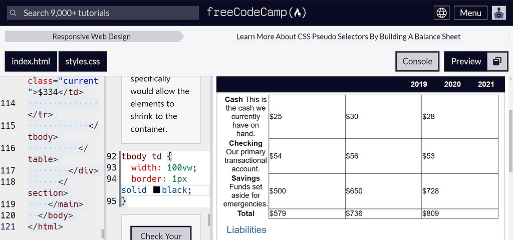Open the Balance Sheet course breadcrumb link

pos(348,37)
